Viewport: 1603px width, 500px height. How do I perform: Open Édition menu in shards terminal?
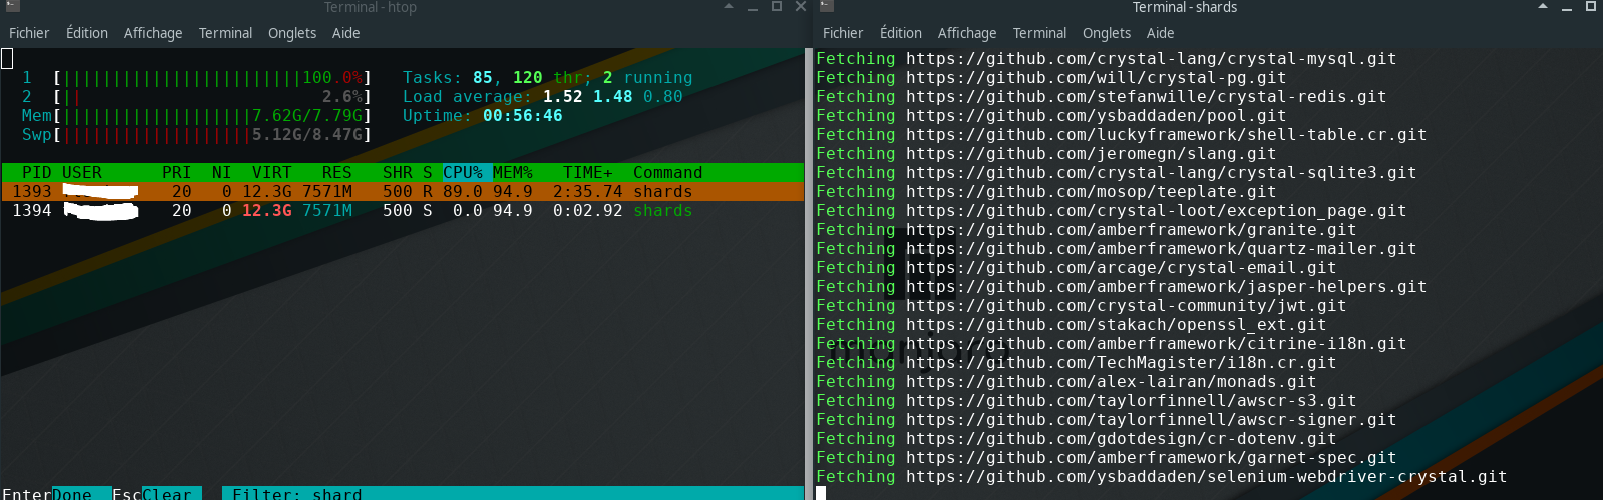(901, 33)
